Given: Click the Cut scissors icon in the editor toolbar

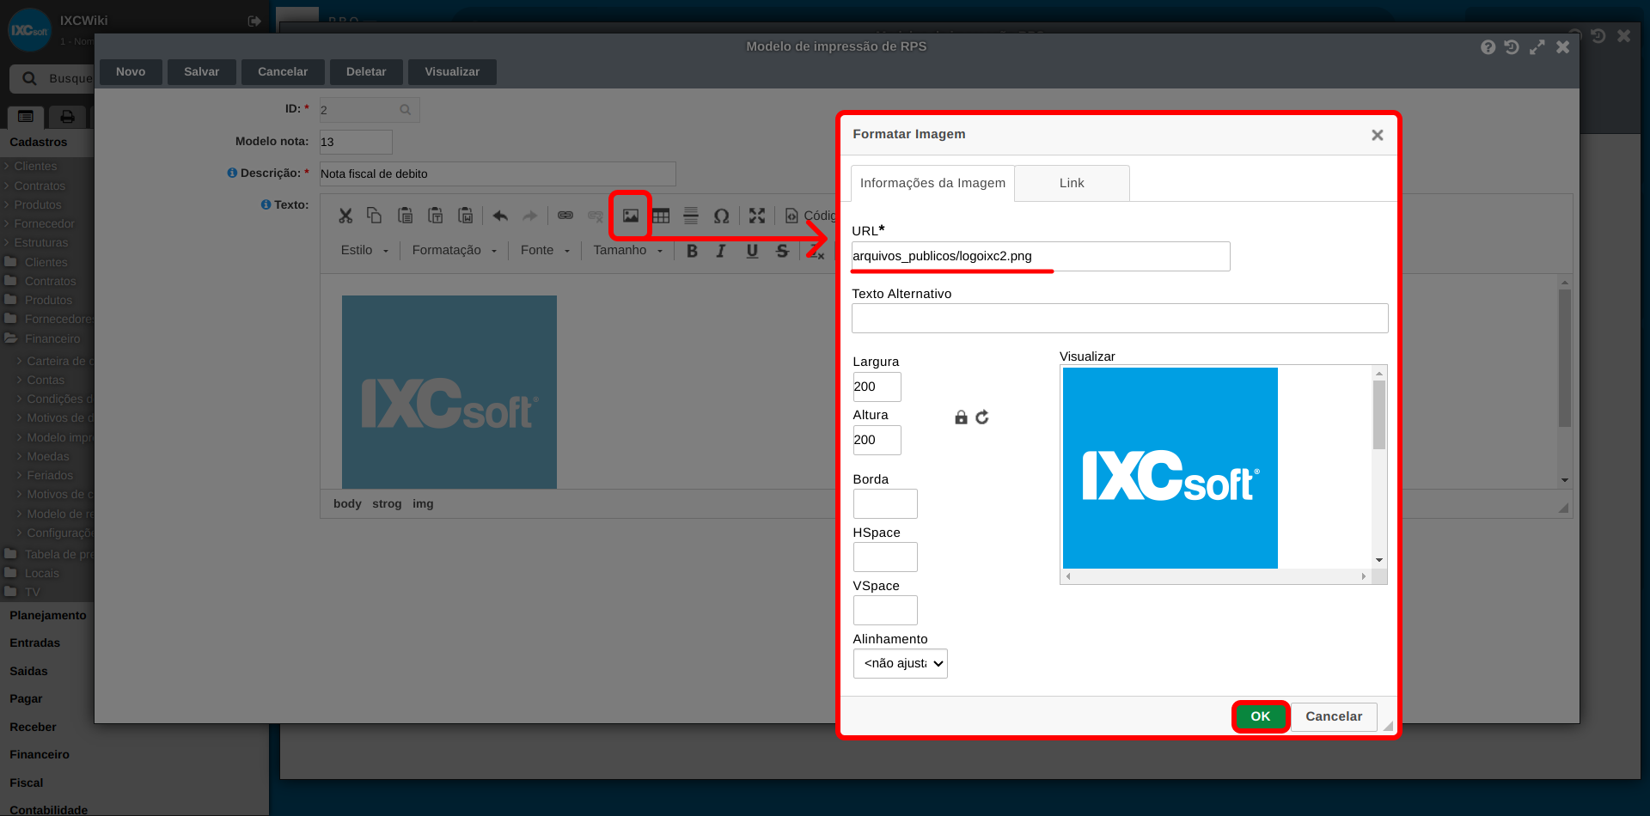Looking at the screenshot, I should (345, 216).
